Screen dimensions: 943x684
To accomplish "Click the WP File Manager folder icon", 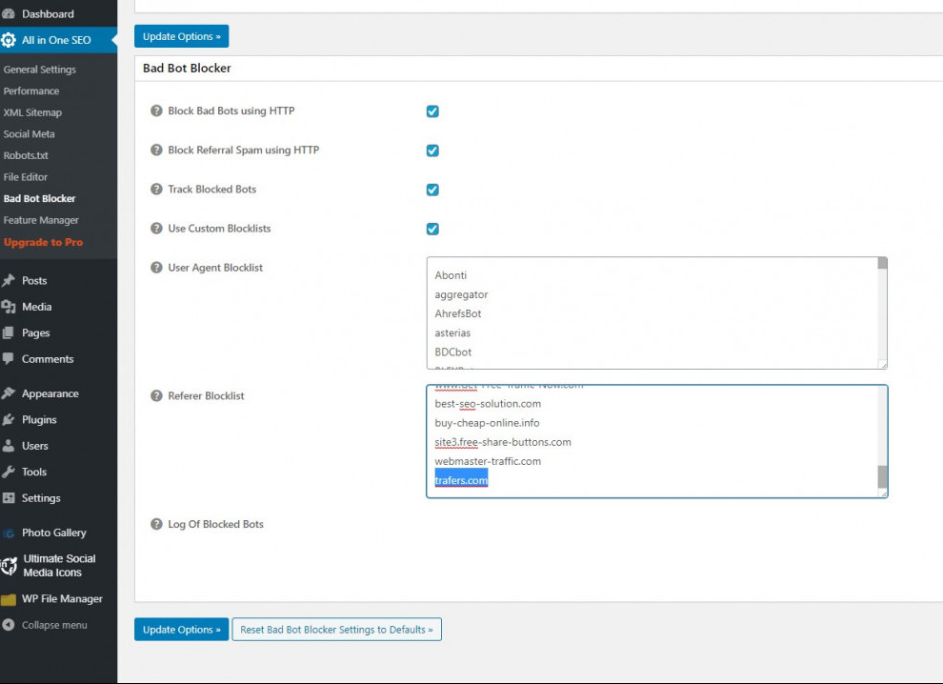I will click(x=9, y=599).
